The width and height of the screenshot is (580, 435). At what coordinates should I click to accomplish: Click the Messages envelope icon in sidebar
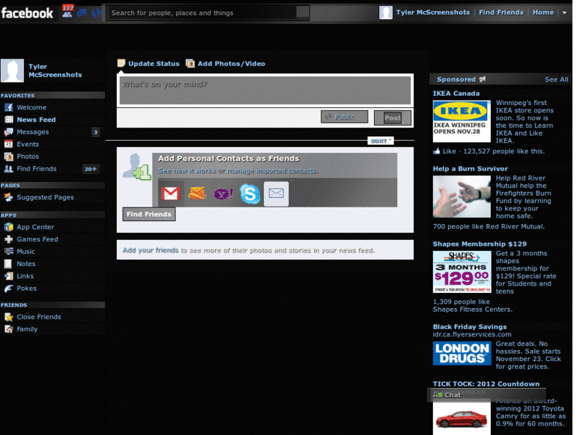pyautogui.click(x=9, y=132)
